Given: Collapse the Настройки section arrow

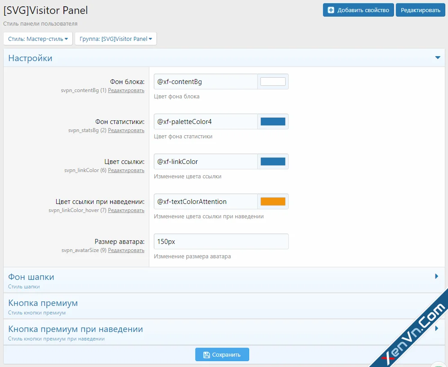Looking at the screenshot, I should coord(437,58).
